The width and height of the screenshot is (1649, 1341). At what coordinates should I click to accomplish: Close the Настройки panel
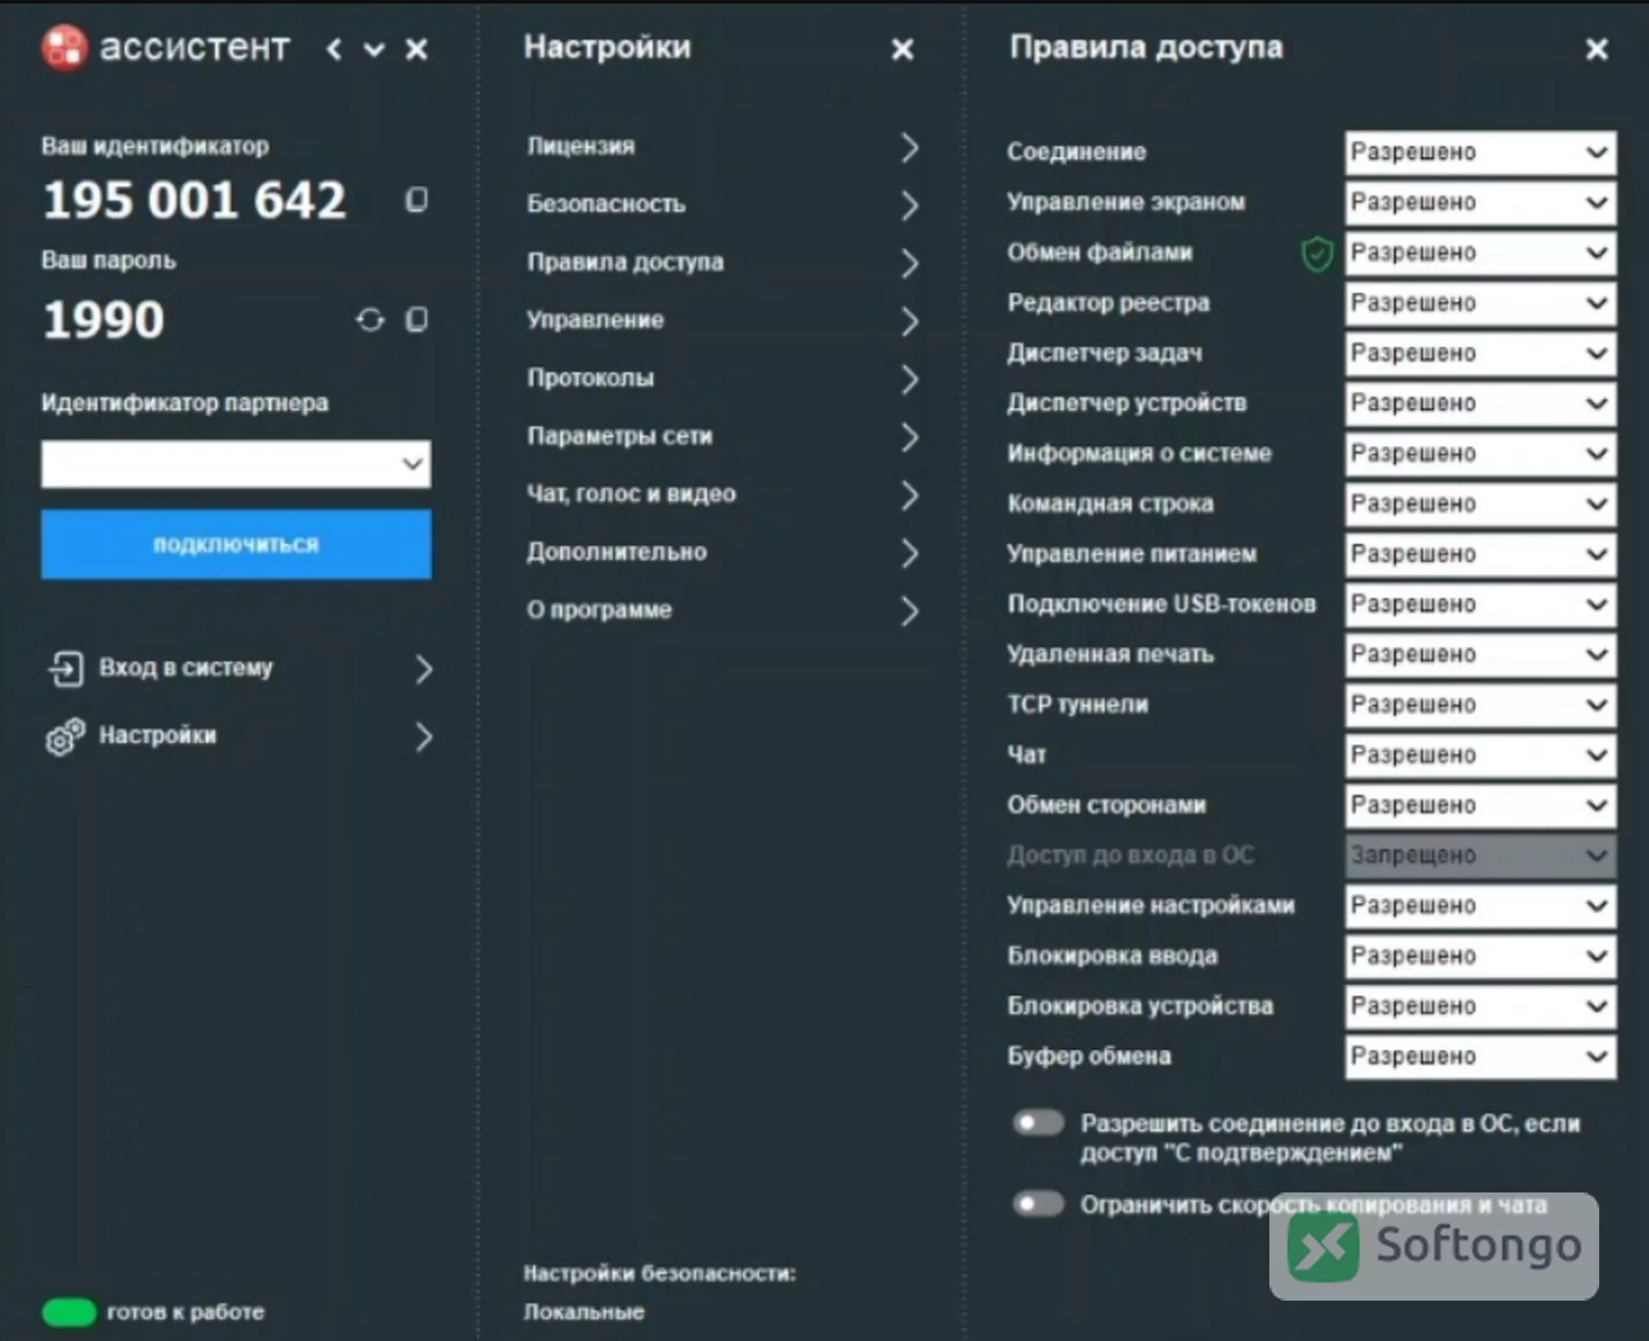903,50
